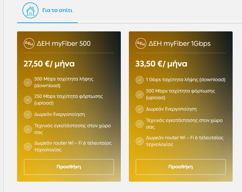Image resolution: width=242 pixels, height=192 pixels.
Task: Click the Δωρεάν Ενεργοποίηση checkmark in myFiber 500
Action: 28,115
